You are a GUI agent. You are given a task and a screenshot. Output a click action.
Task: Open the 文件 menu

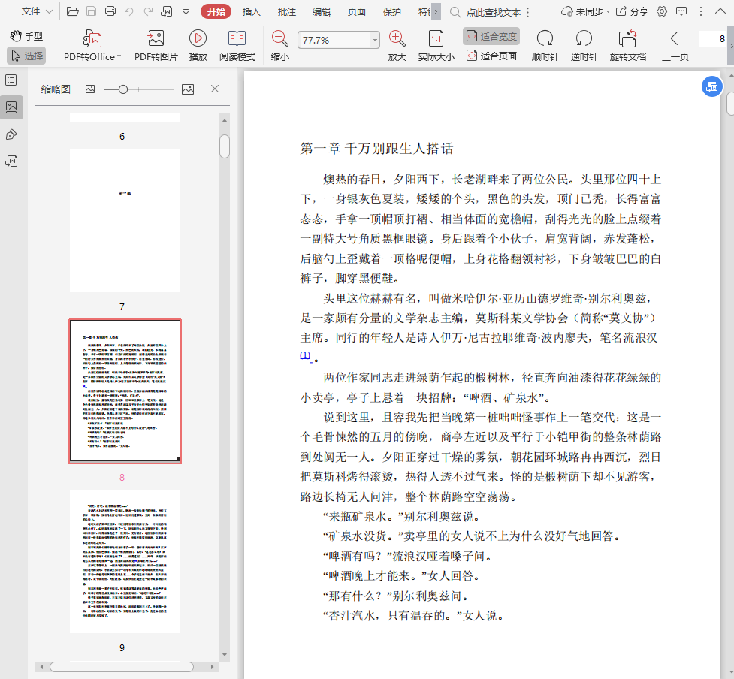(29, 11)
